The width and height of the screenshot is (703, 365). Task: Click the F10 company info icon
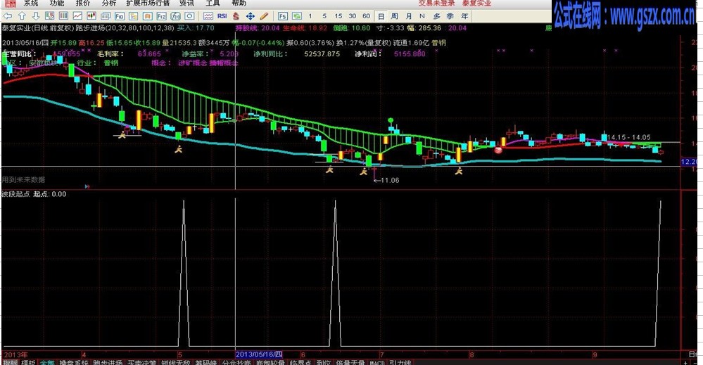pyautogui.click(x=119, y=16)
